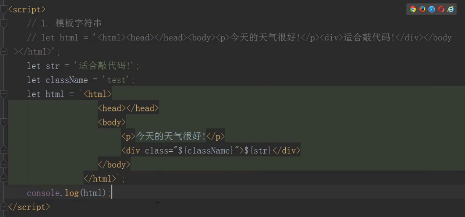Click the '</html>' closing tag before backtick
Screen dimensions: 465x217
[x=100, y=179]
